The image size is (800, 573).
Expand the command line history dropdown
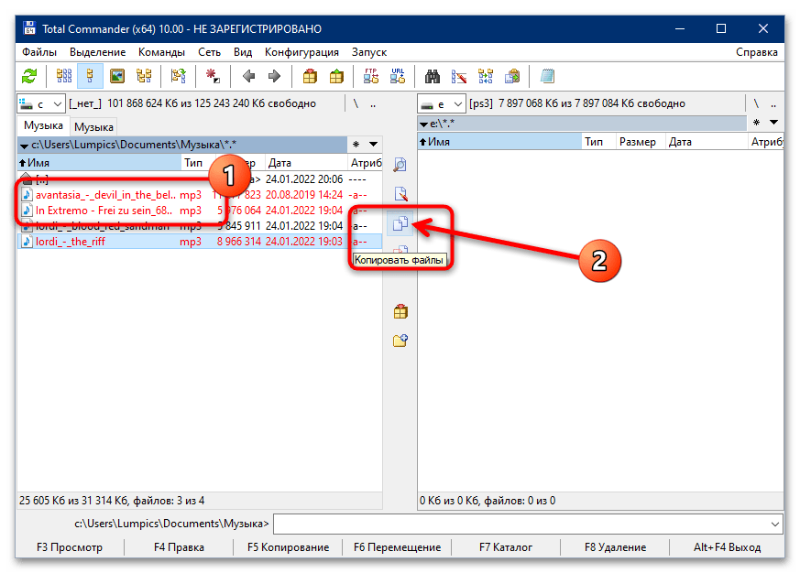[x=775, y=524]
